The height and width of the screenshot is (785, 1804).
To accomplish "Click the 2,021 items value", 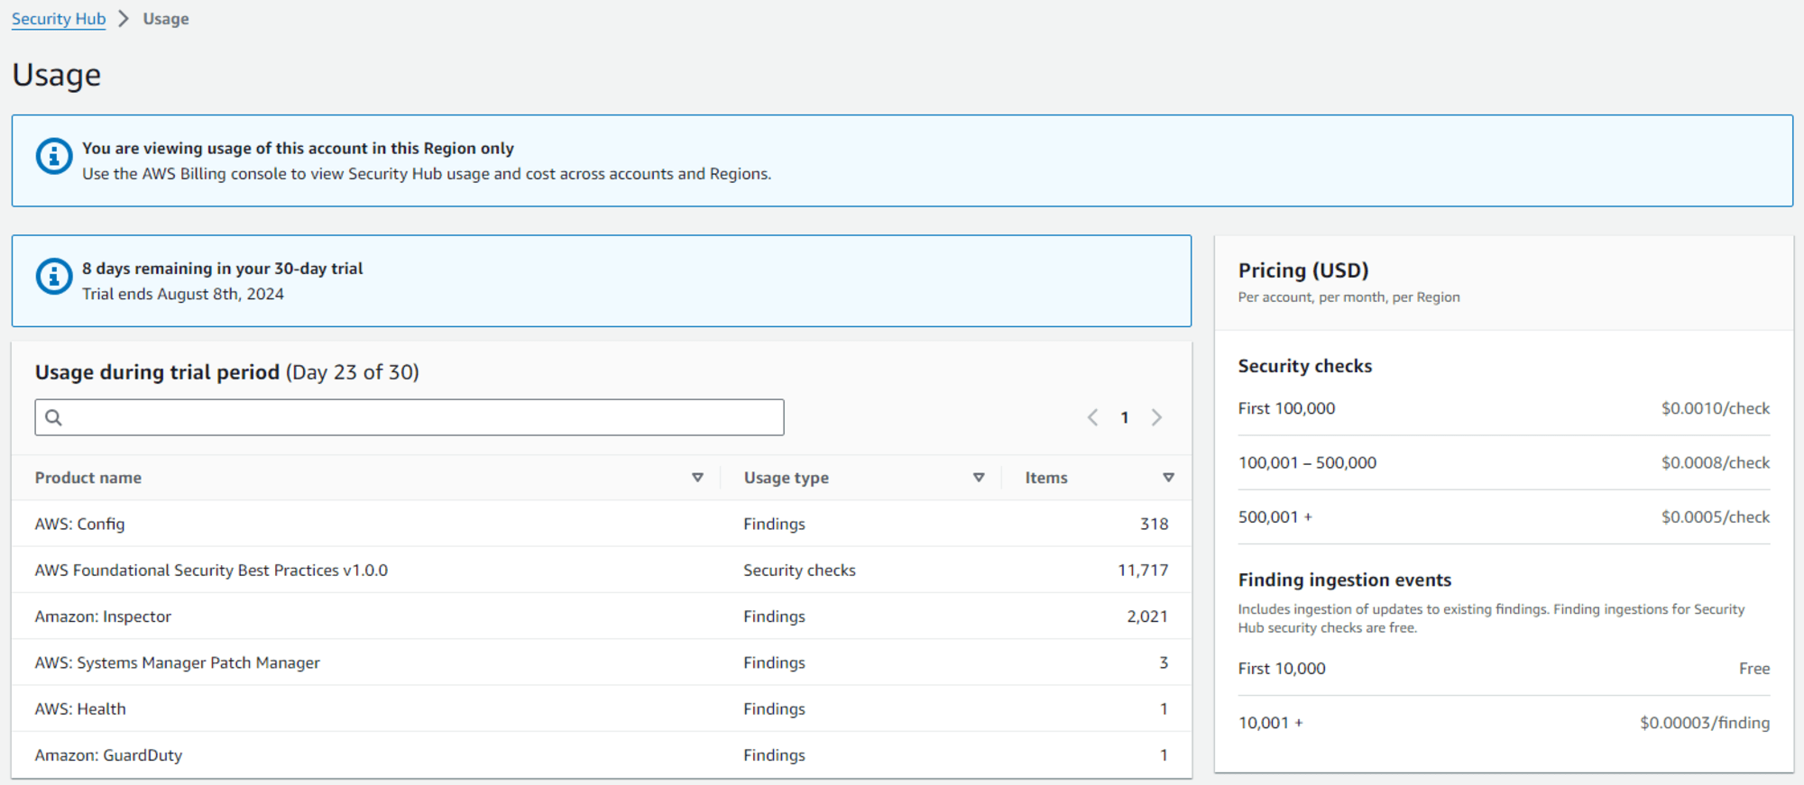I will point(1147,616).
